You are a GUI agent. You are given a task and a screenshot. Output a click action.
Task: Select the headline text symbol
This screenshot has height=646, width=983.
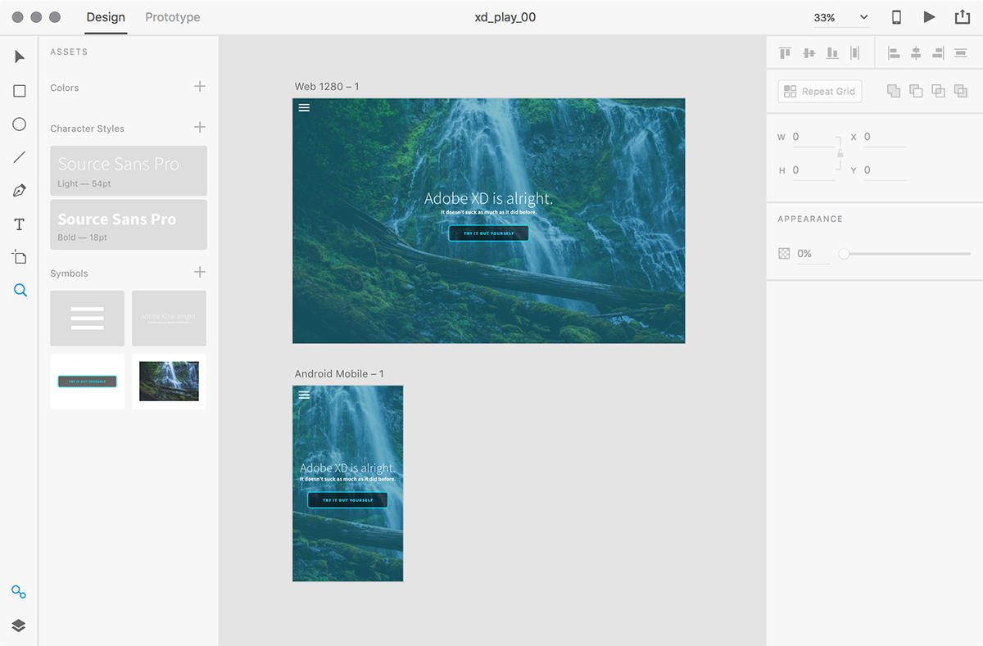169,318
